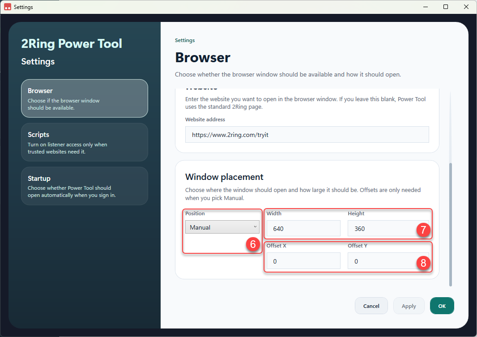The width and height of the screenshot is (477, 337).
Task: Click the Apply button
Action: coord(409,306)
